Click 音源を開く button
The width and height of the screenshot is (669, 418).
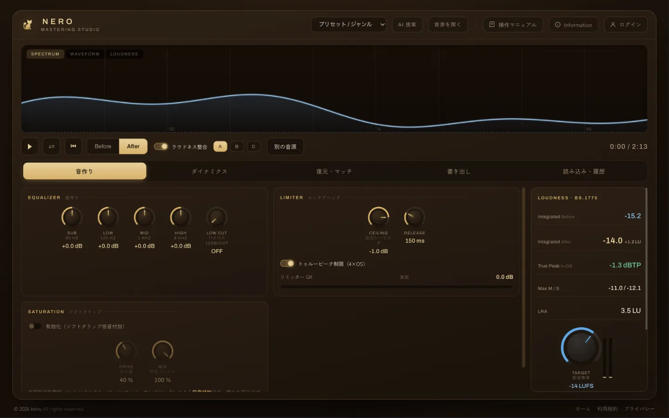(x=447, y=25)
